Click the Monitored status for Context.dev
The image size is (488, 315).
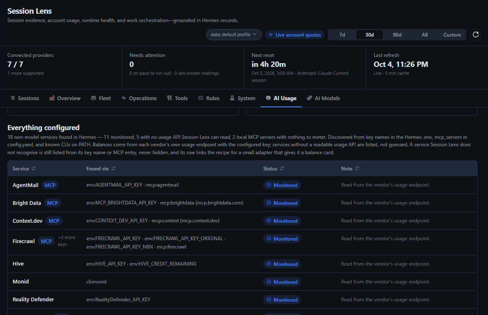click(x=282, y=221)
